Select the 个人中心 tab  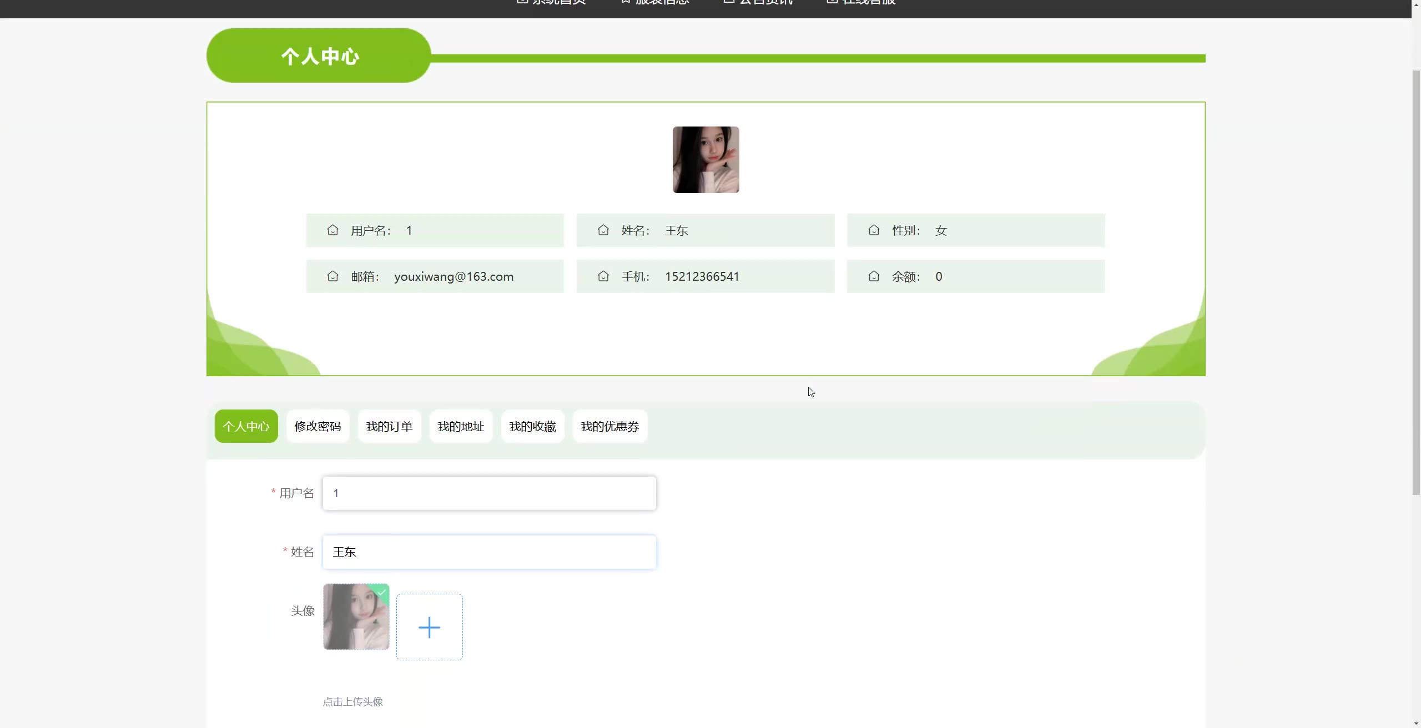point(246,426)
